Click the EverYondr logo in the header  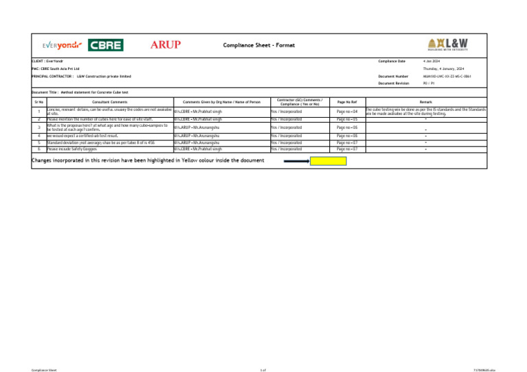tap(62, 45)
